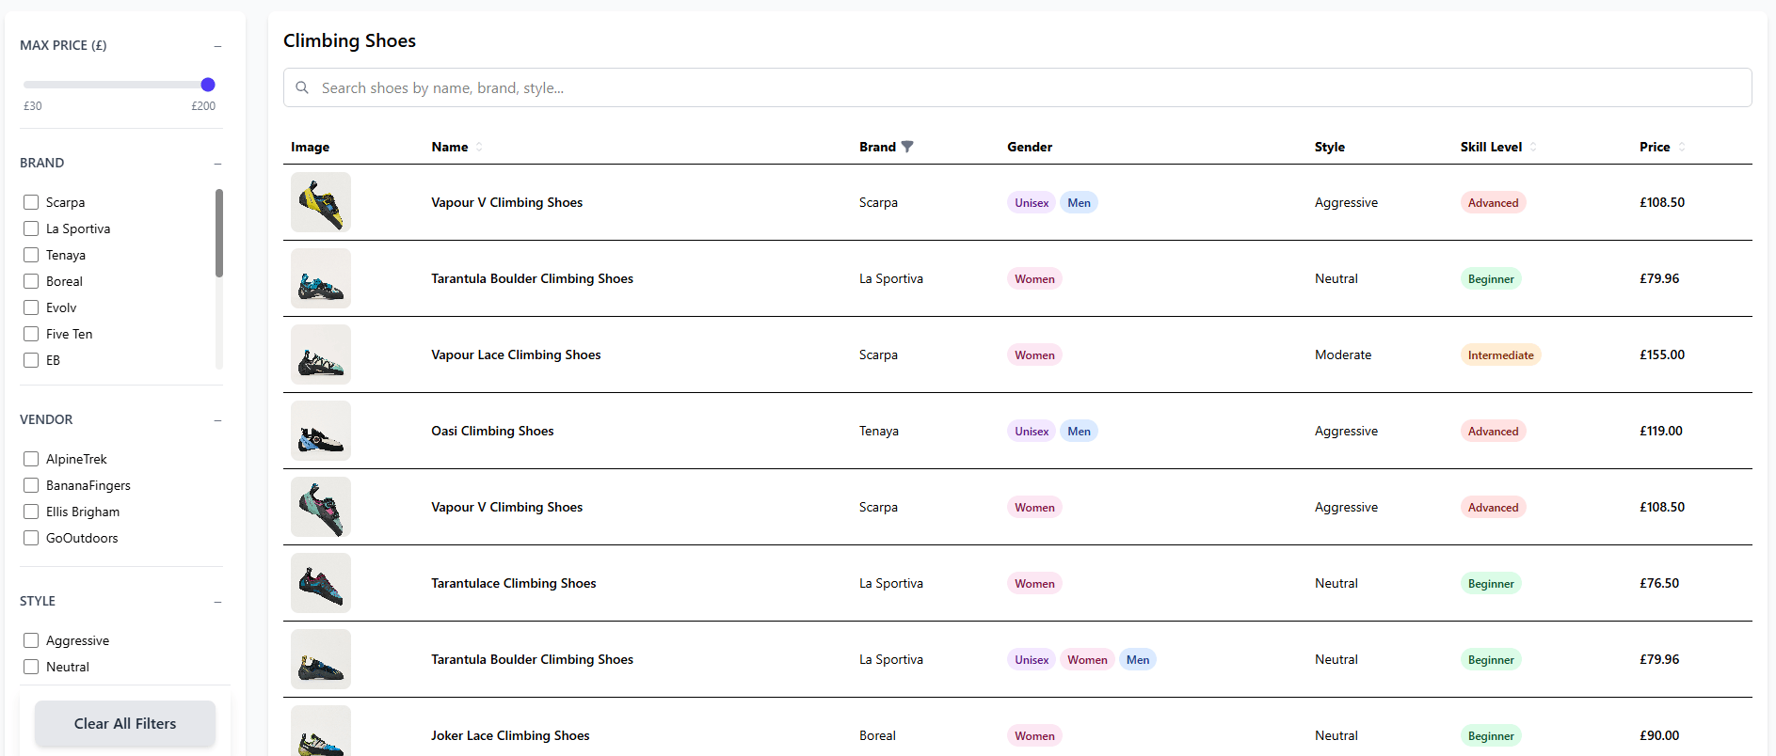Sort by Price using its sort arrows
Image resolution: width=1776 pixels, height=756 pixels.
coord(1682,147)
